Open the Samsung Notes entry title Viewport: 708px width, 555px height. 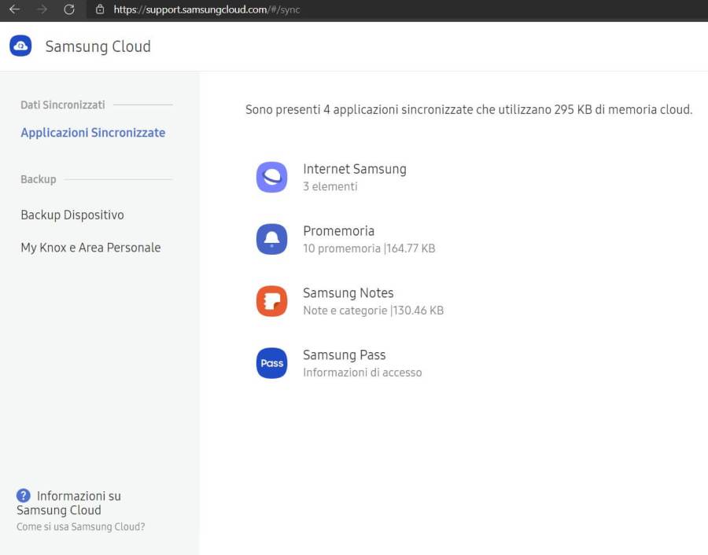(348, 293)
